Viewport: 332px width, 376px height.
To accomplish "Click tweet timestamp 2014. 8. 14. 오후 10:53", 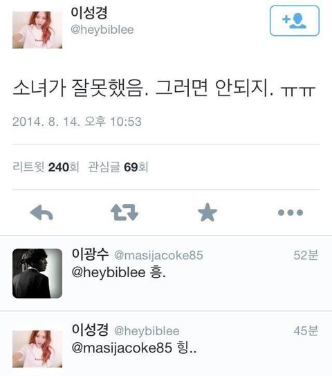I will click(x=77, y=122).
